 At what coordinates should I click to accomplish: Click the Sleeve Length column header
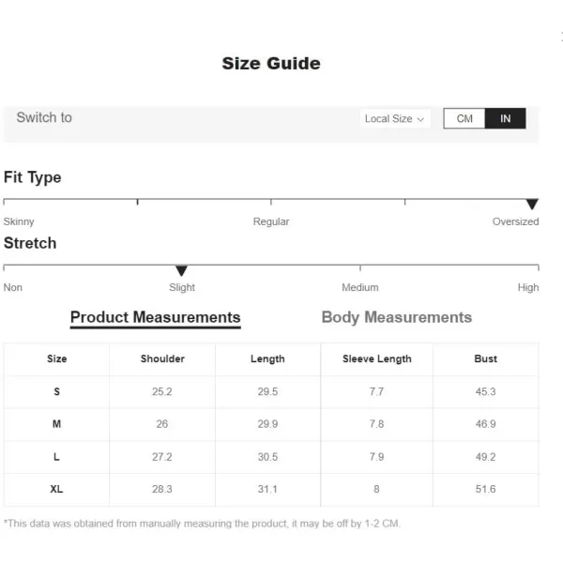(376, 358)
